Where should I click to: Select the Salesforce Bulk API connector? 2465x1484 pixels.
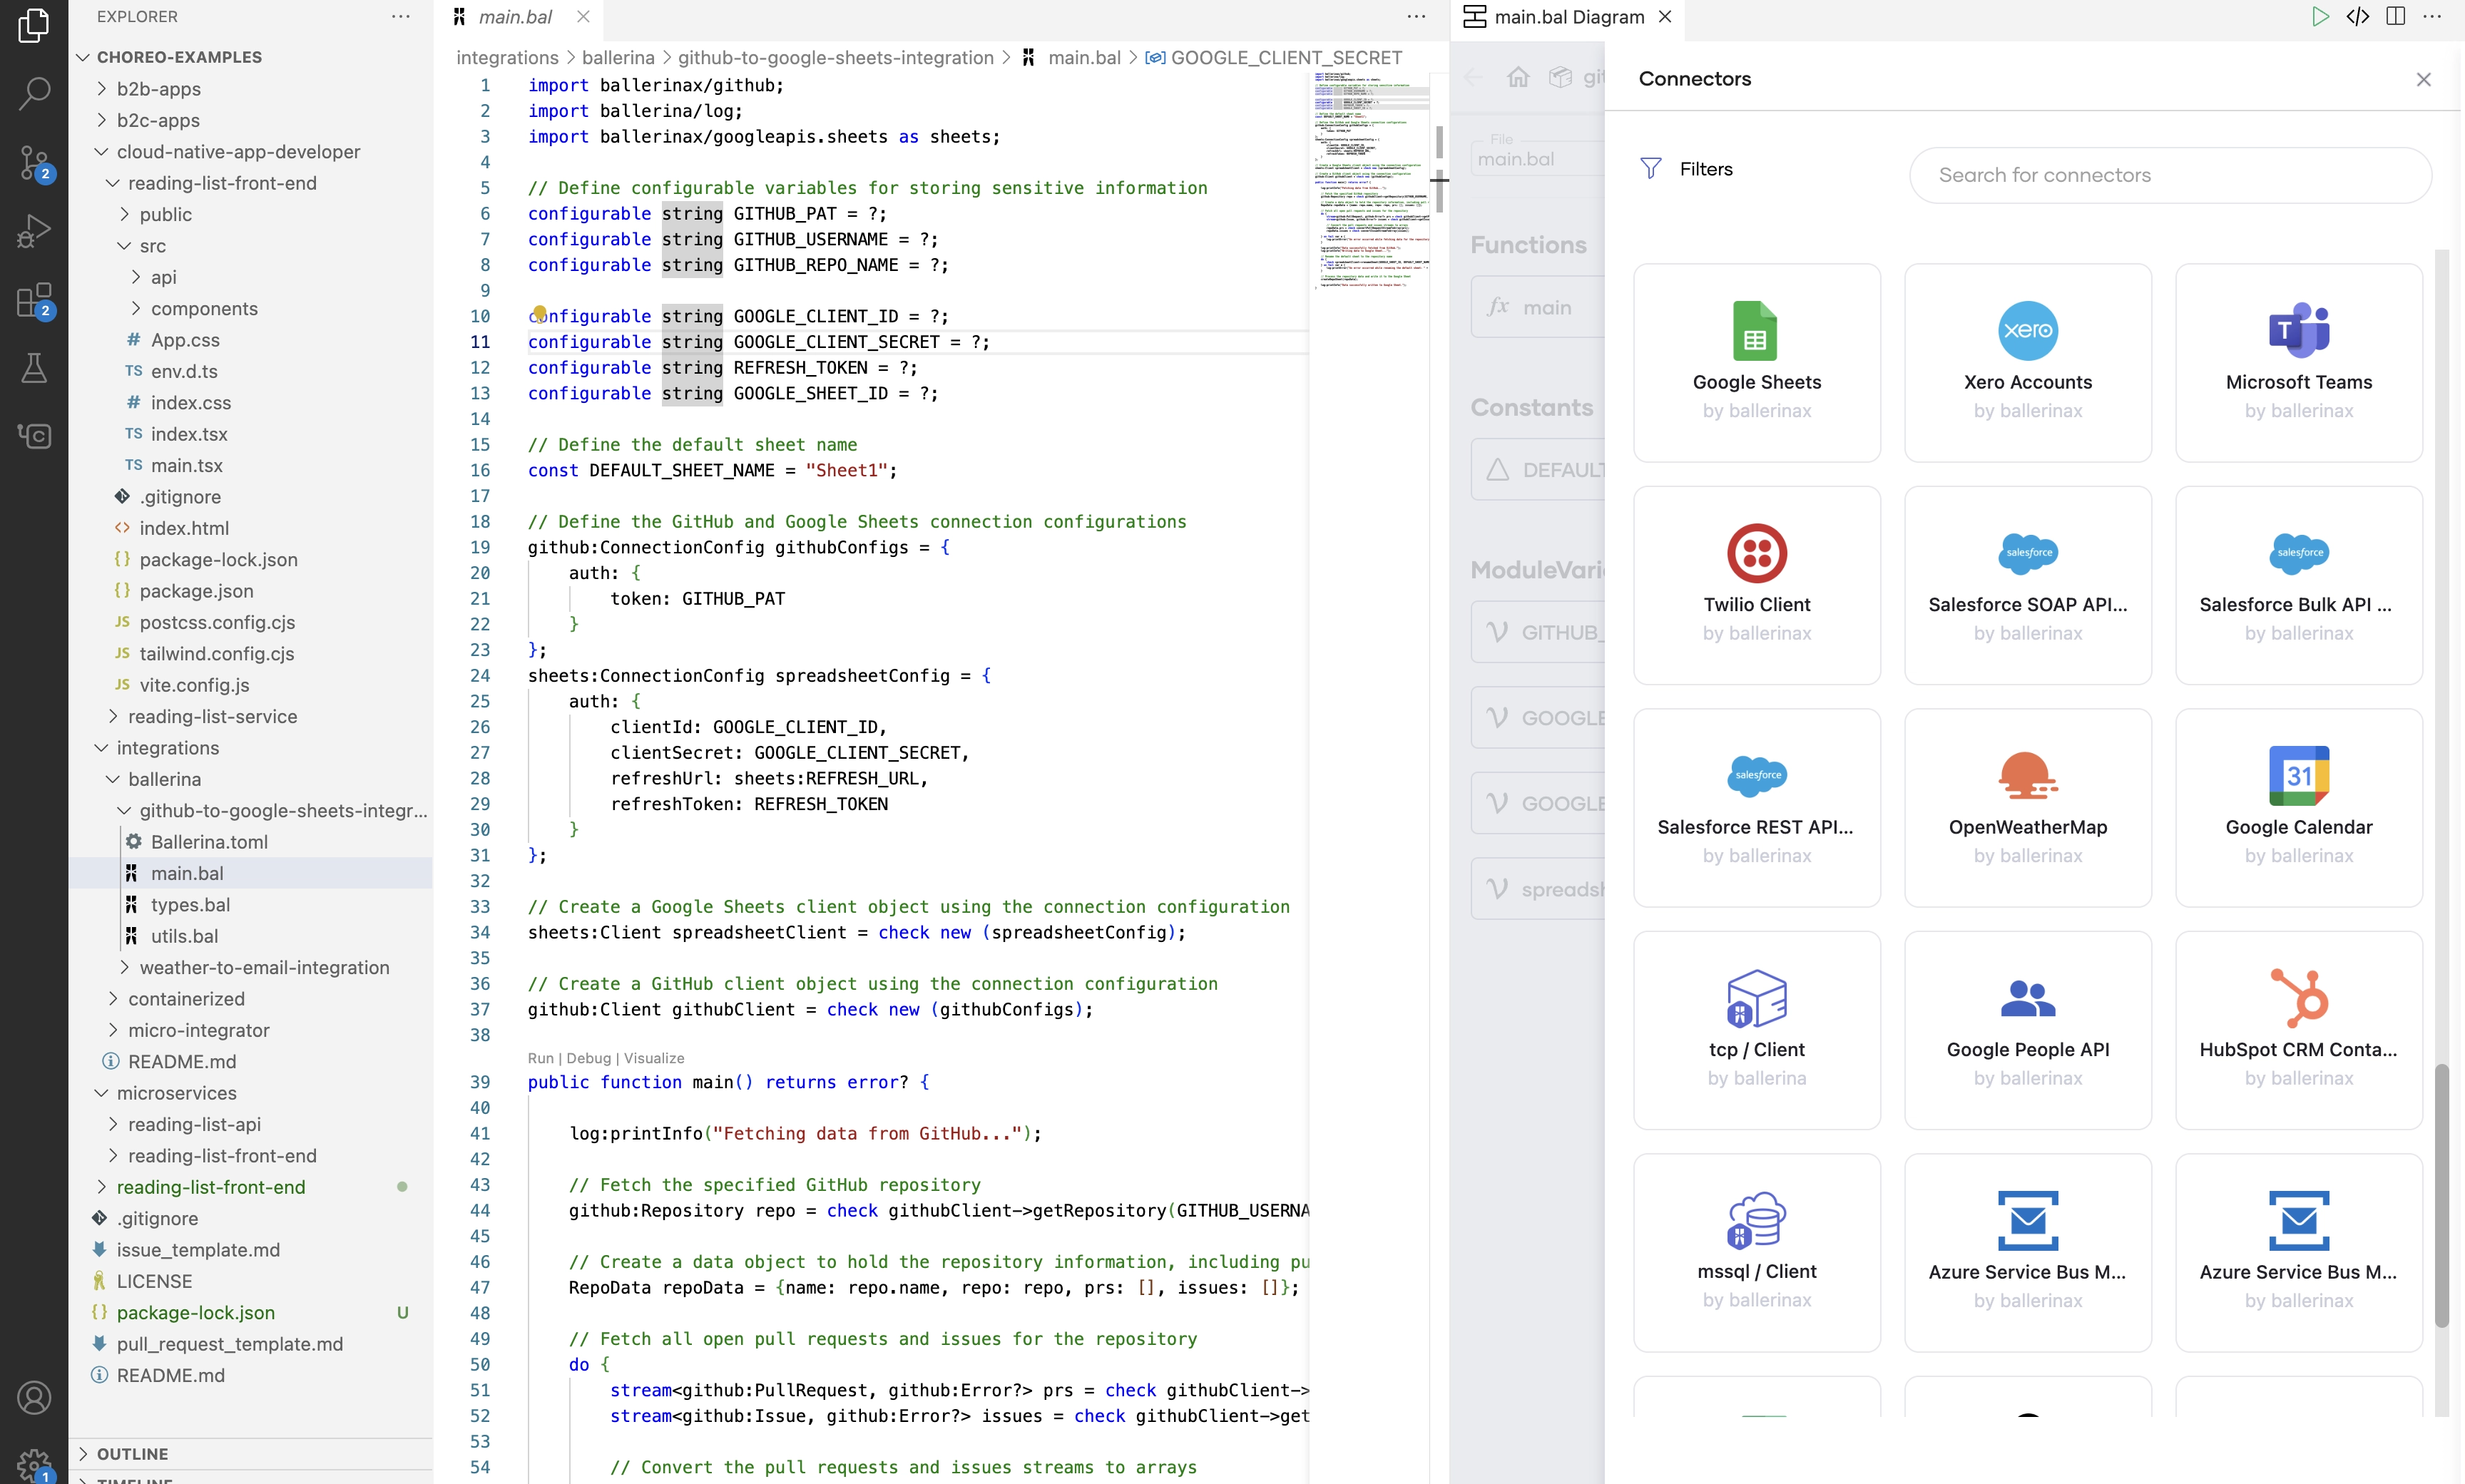click(x=2299, y=585)
